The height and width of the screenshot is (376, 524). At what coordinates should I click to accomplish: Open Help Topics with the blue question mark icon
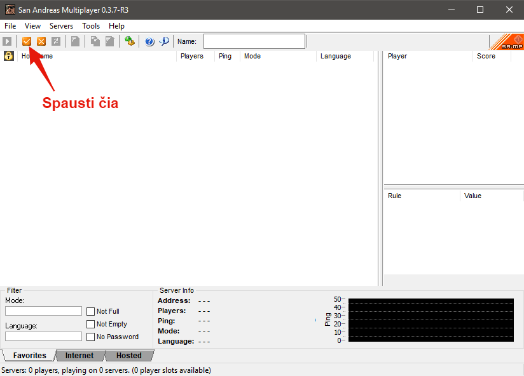coord(149,41)
